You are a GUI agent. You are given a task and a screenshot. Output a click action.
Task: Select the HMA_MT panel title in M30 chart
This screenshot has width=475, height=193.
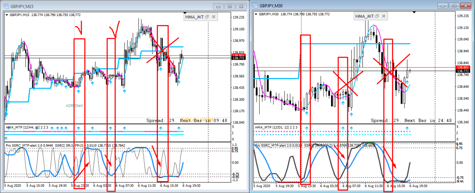coord(365,16)
